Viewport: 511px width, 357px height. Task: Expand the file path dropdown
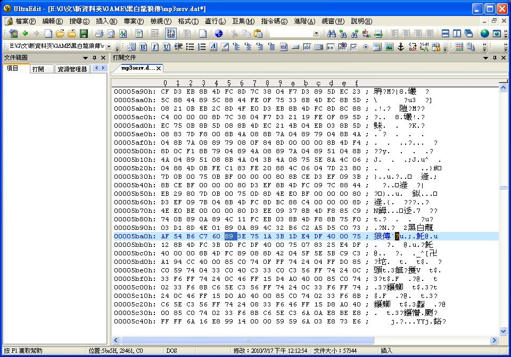click(109, 47)
